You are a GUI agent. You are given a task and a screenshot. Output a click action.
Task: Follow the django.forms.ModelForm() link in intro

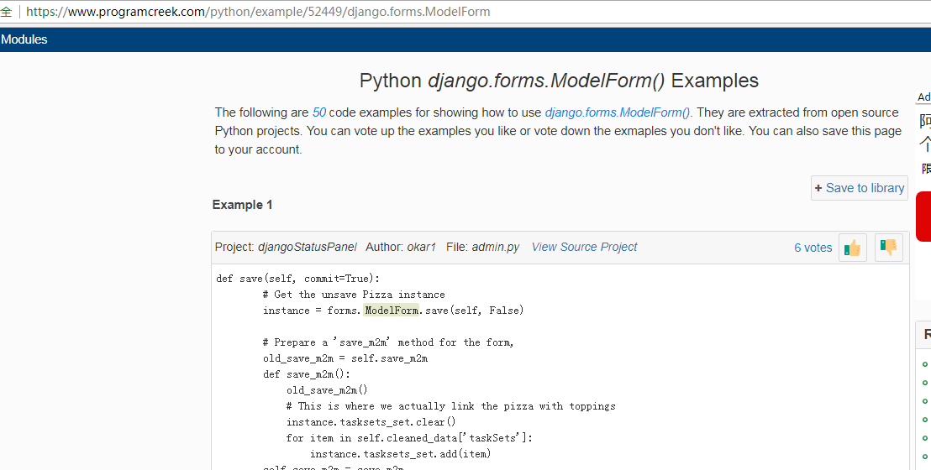pyautogui.click(x=618, y=112)
